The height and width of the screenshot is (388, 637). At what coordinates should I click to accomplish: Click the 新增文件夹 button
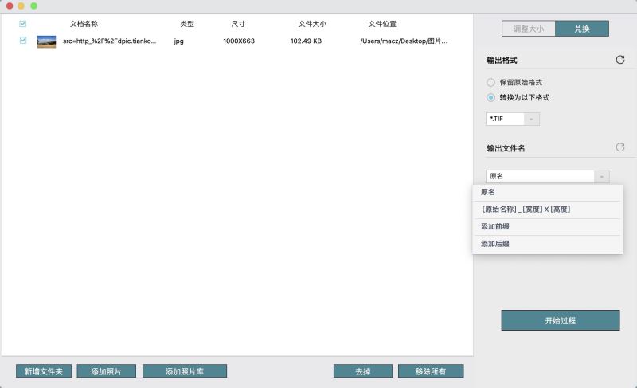pyautogui.click(x=44, y=371)
